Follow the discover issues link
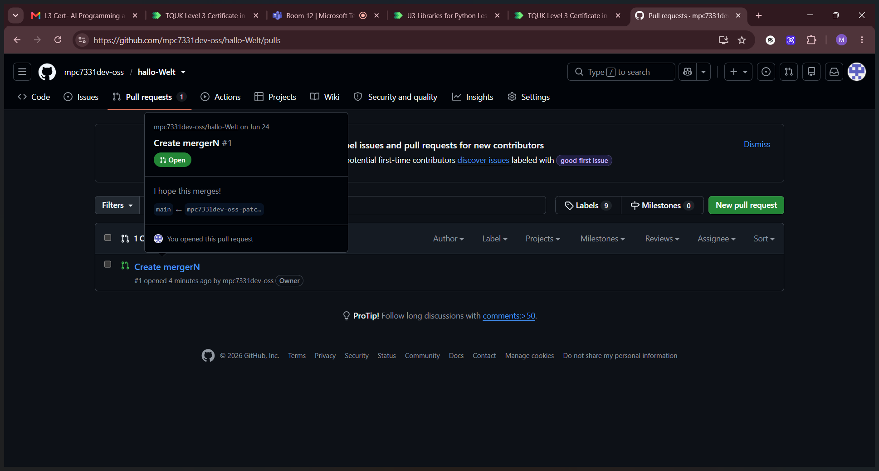This screenshot has width=879, height=471. [x=483, y=160]
